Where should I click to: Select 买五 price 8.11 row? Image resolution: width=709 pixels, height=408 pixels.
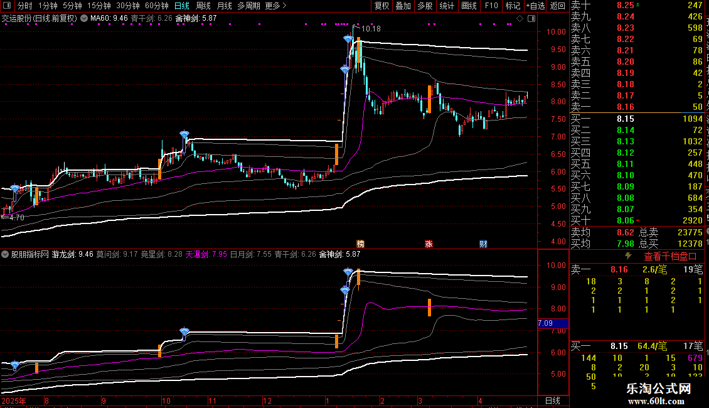[x=637, y=164]
